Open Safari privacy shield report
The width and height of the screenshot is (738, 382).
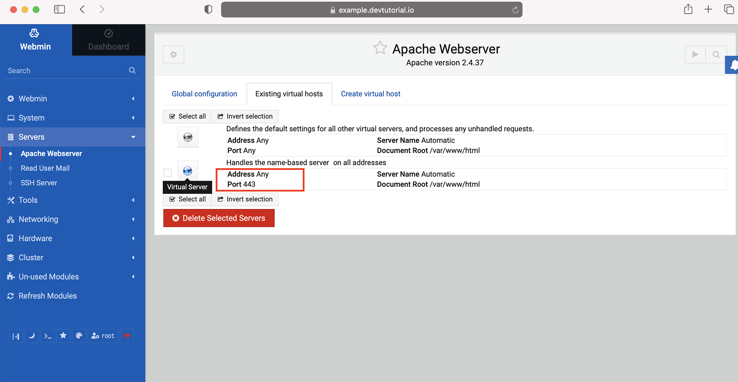[208, 10]
